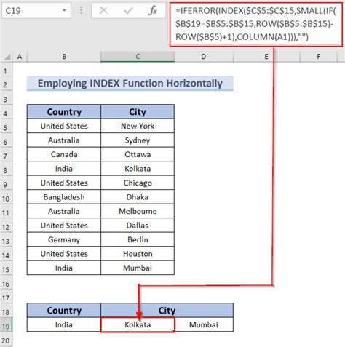Click the New York cell
Image resolution: width=345 pixels, height=347 pixels.
tap(138, 126)
